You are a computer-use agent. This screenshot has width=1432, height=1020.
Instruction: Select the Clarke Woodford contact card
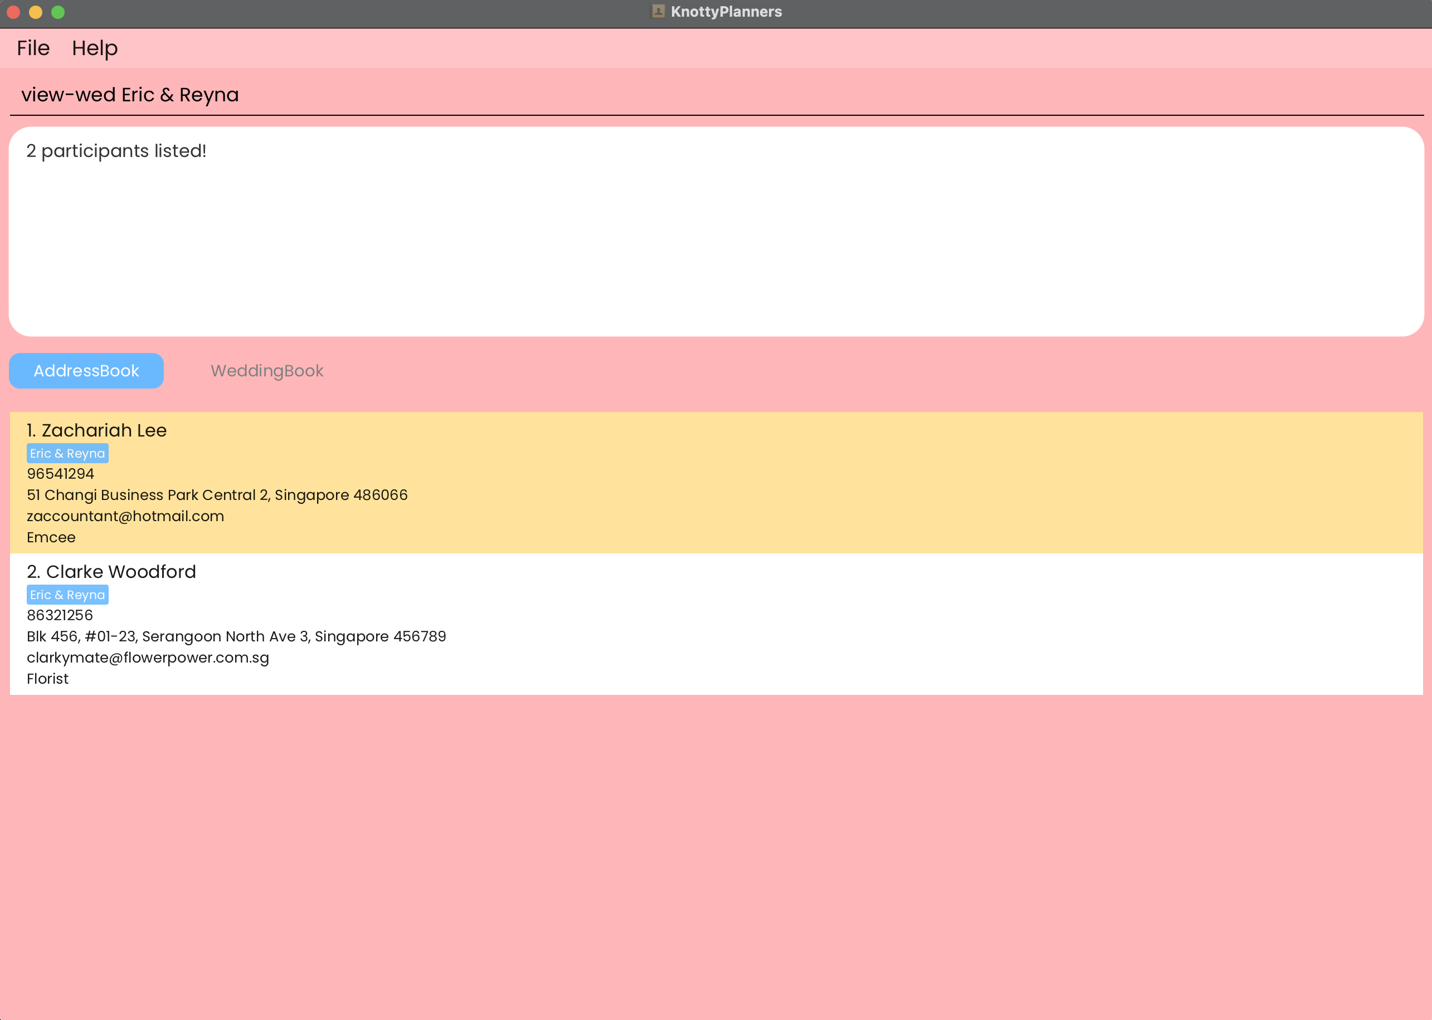[715, 624]
